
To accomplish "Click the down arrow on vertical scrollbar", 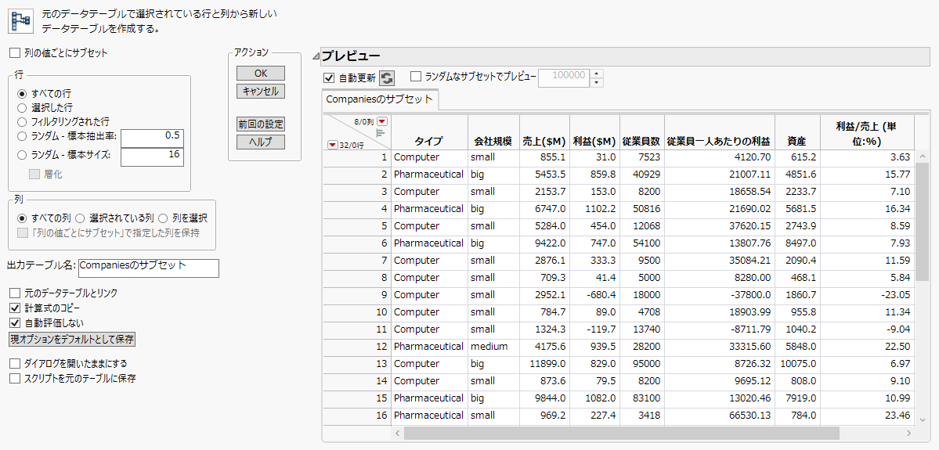I will 922,419.
